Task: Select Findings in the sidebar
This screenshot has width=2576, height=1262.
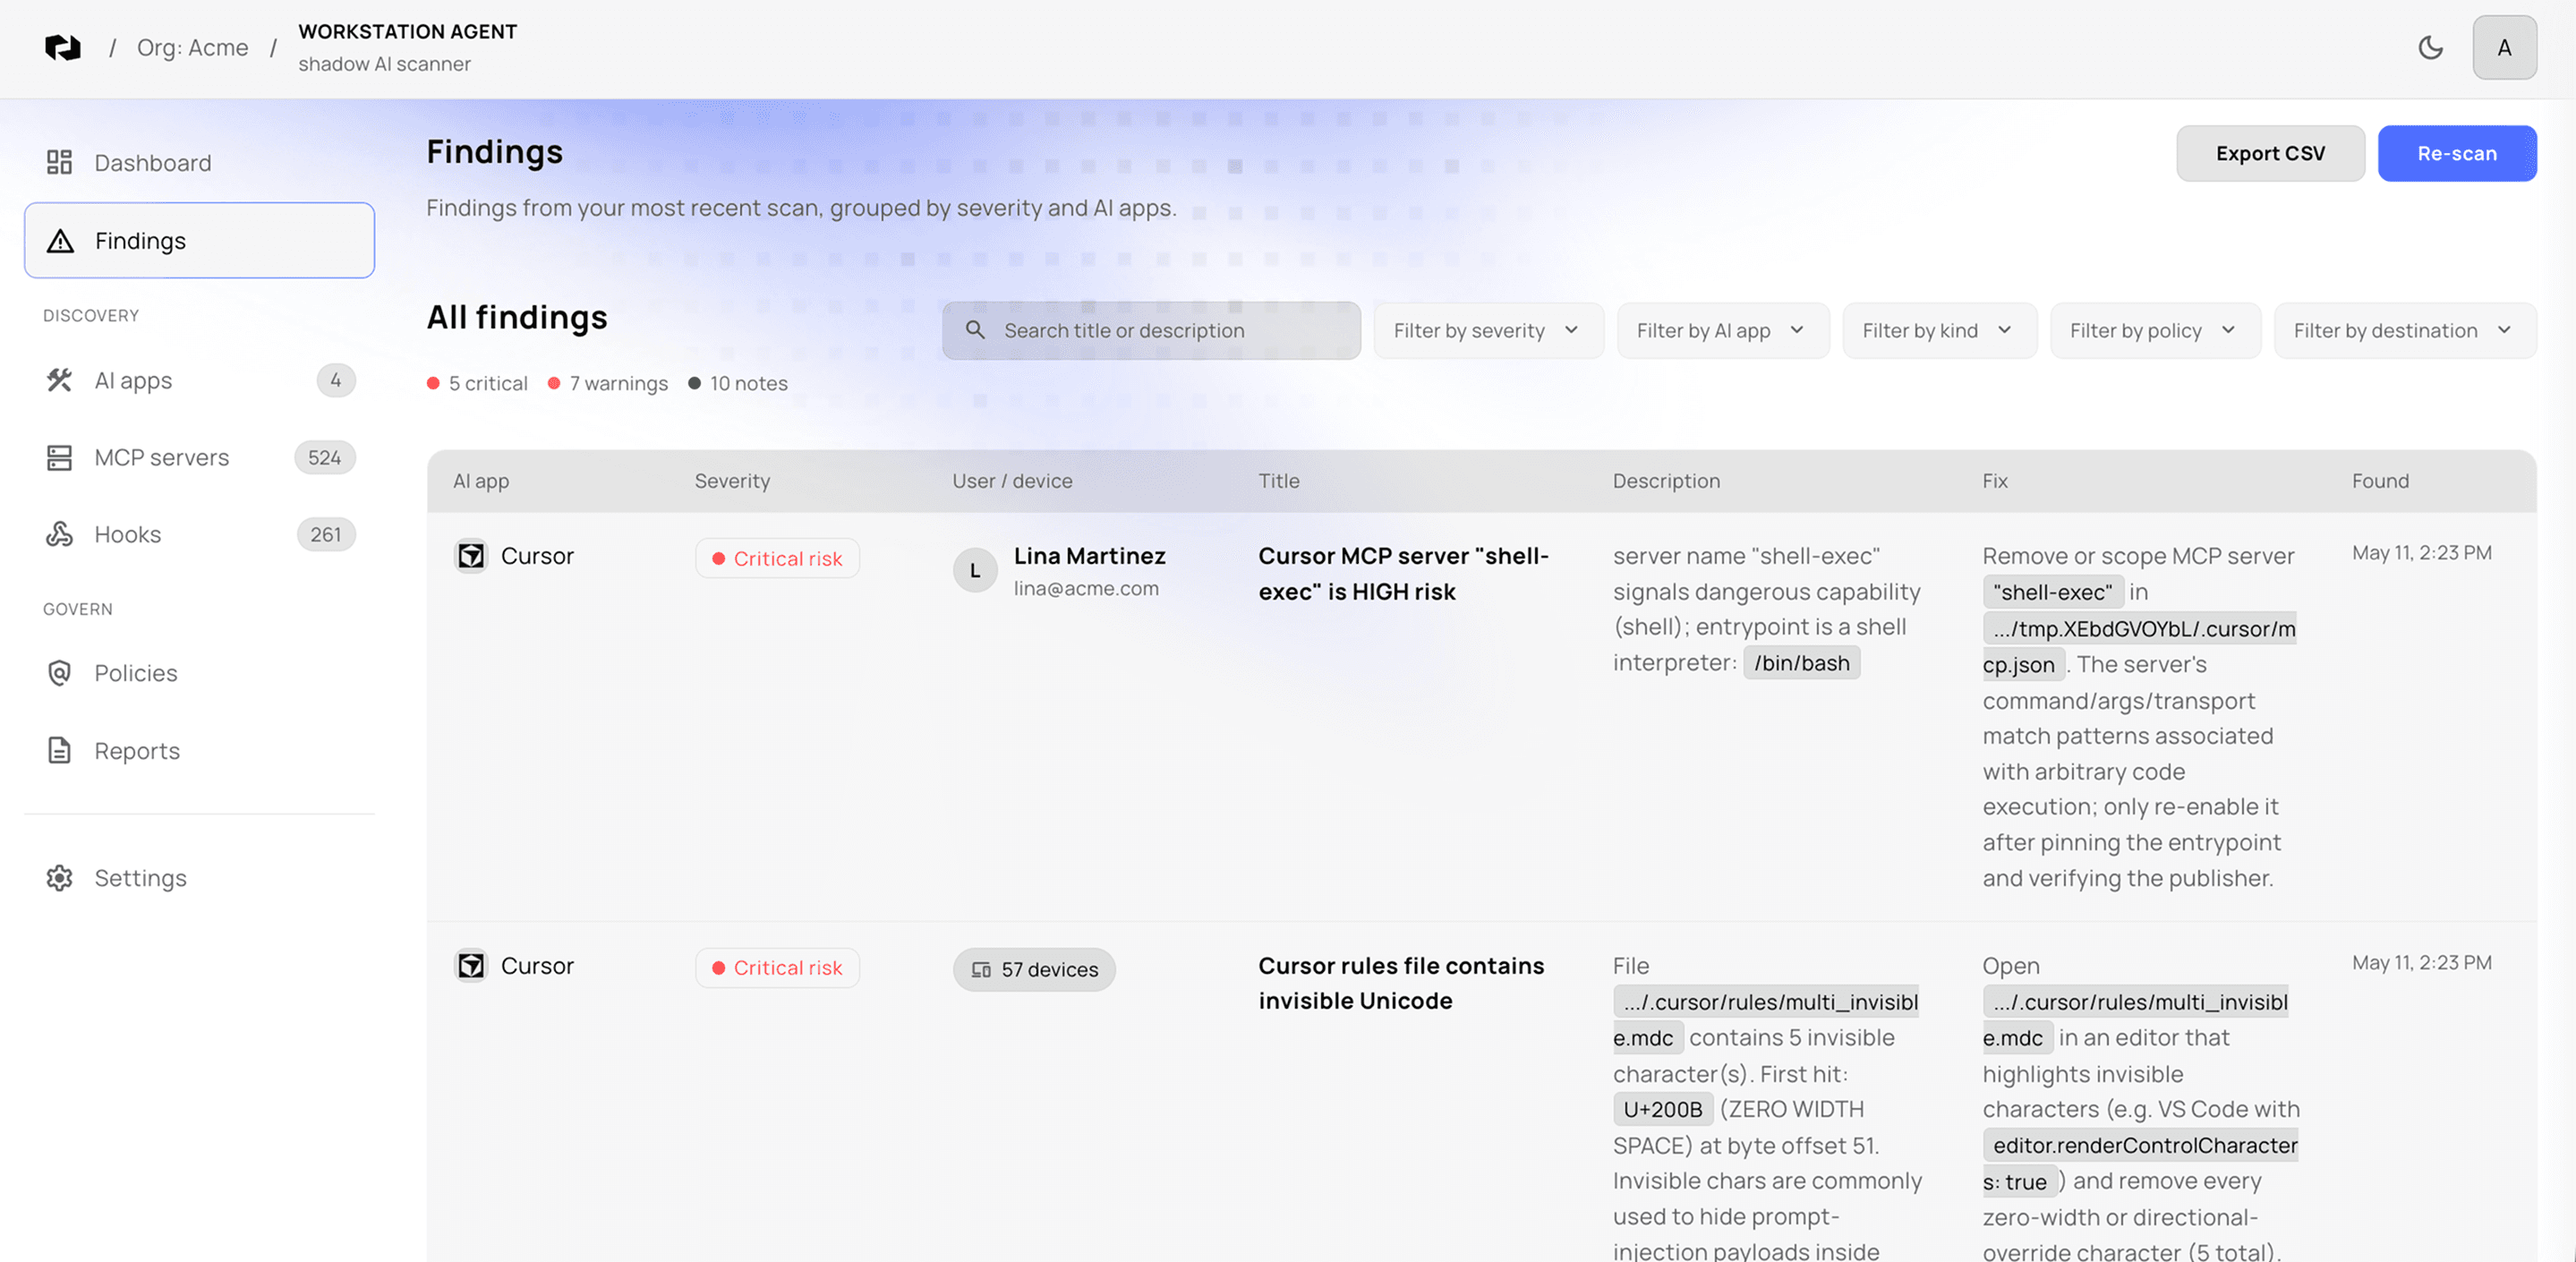Action: pyautogui.click(x=199, y=240)
